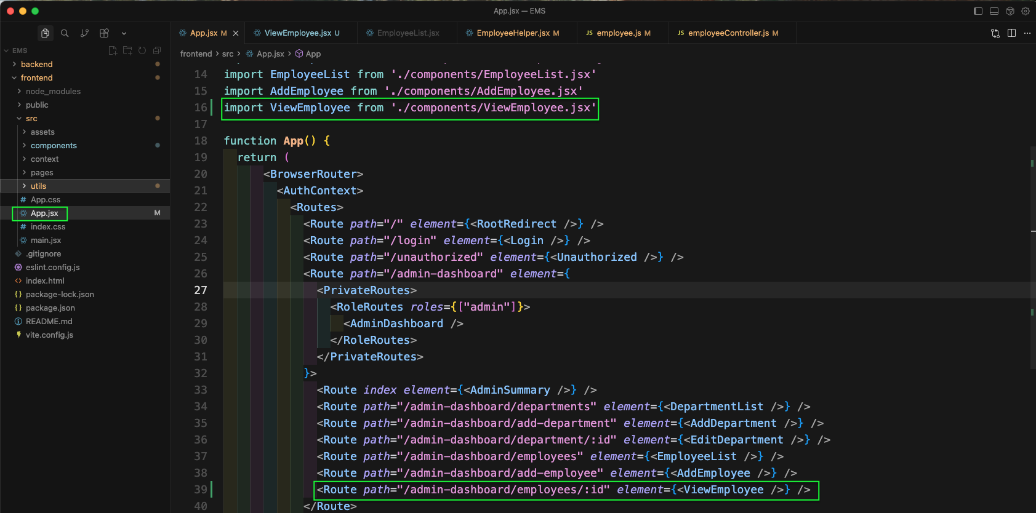This screenshot has height=513, width=1036.
Task: Open .gitignore in the file tree
Action: [x=85, y=253]
